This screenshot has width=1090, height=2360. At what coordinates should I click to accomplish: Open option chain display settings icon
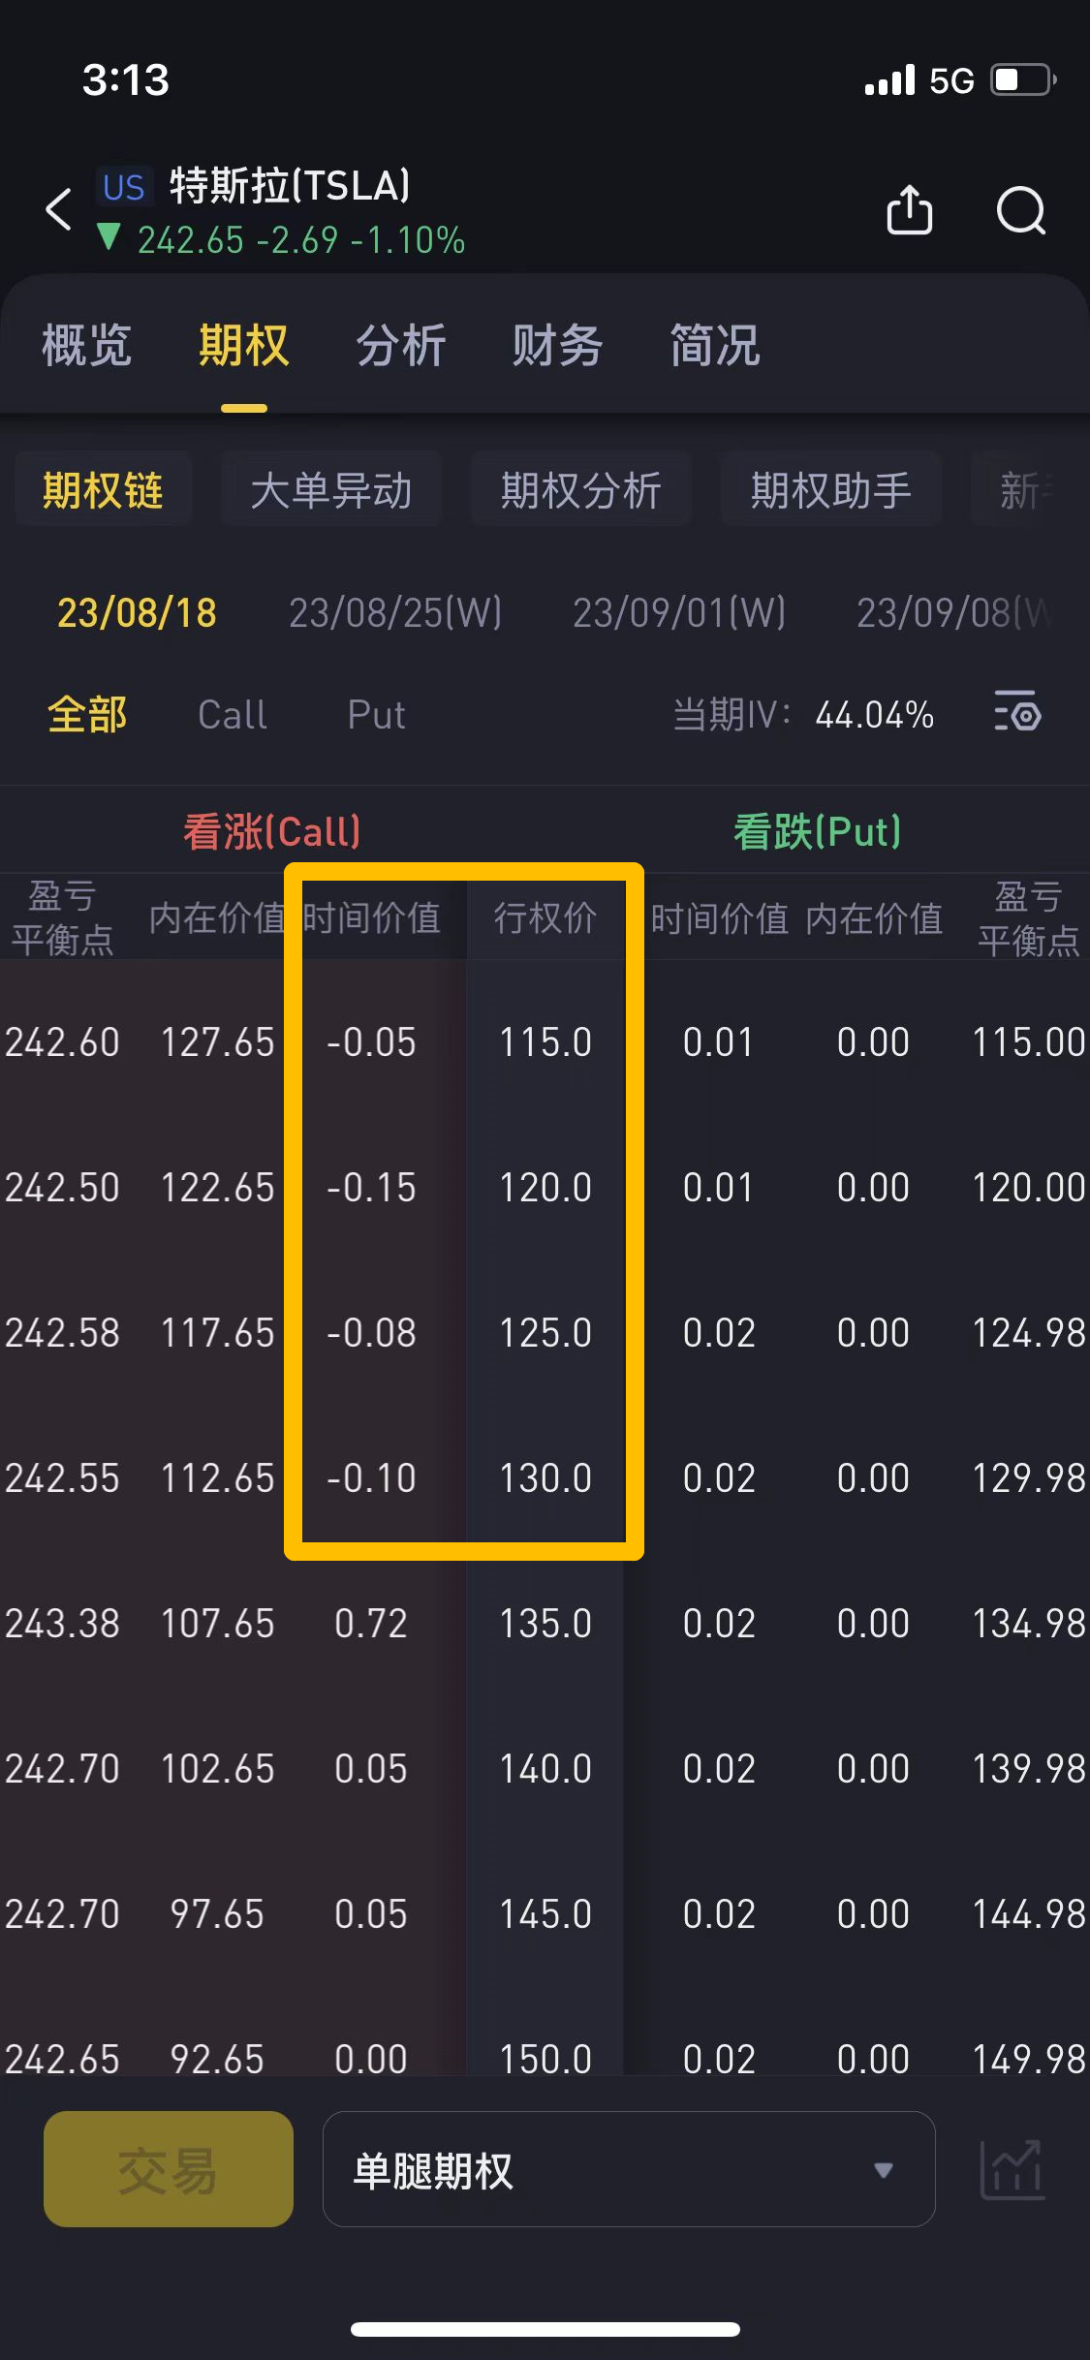point(1017,715)
